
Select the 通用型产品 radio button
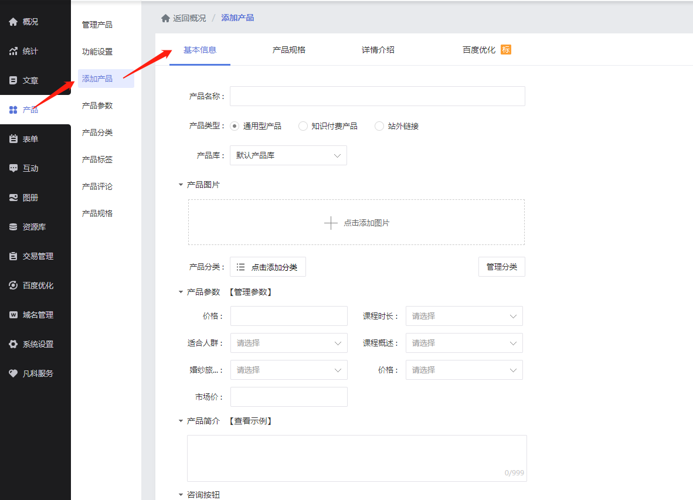tap(235, 126)
